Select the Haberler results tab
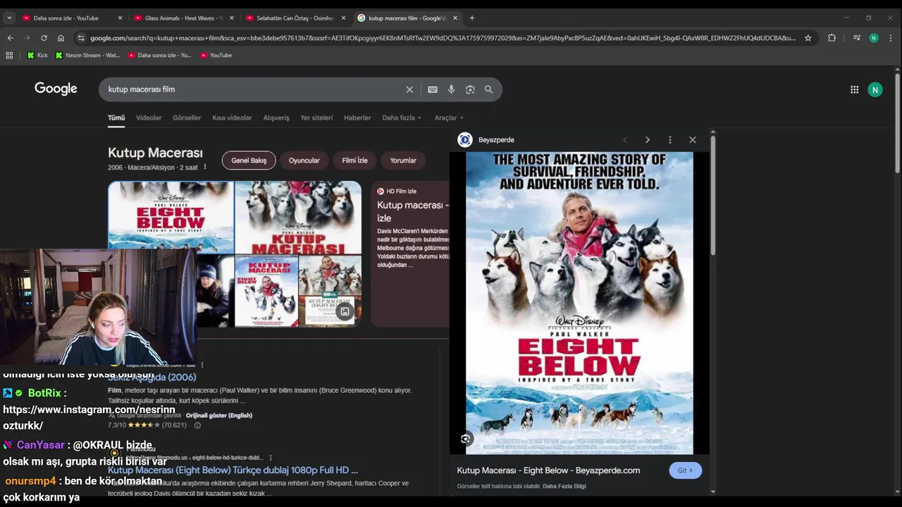This screenshot has height=507, width=902. pyautogui.click(x=357, y=118)
